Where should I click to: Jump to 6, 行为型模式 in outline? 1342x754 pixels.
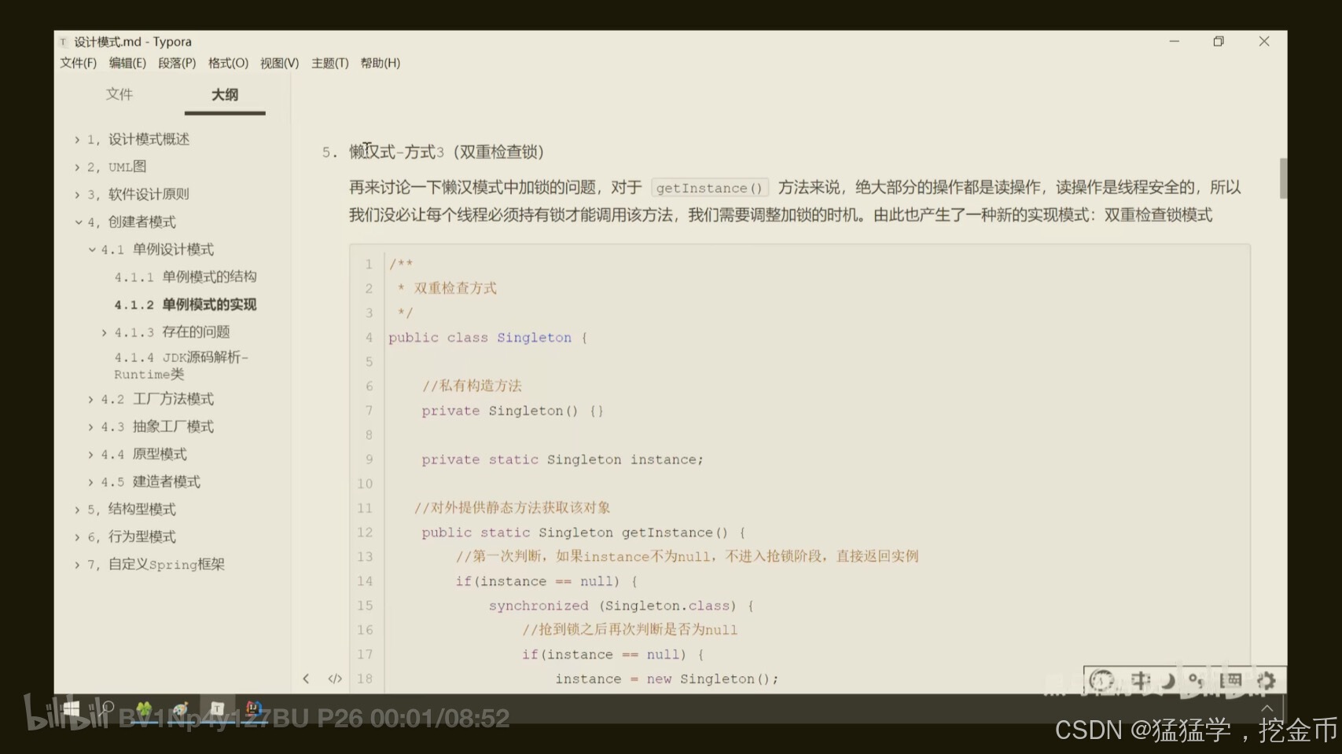[131, 536]
